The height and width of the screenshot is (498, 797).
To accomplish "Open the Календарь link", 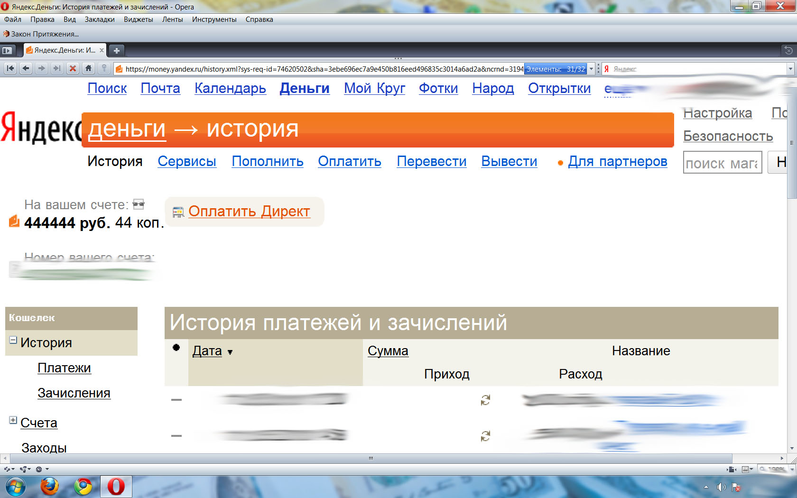I will 230,88.
